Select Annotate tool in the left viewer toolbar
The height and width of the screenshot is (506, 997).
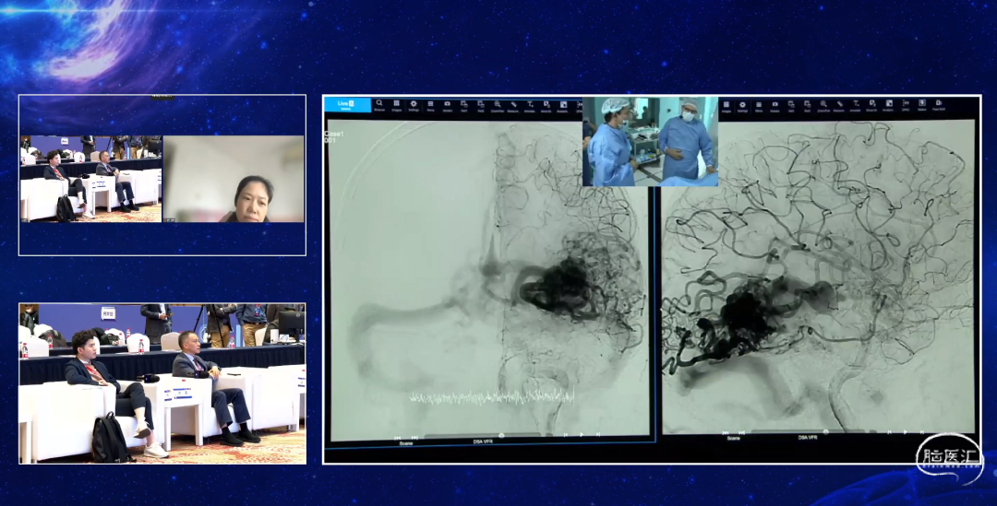pyautogui.click(x=530, y=105)
